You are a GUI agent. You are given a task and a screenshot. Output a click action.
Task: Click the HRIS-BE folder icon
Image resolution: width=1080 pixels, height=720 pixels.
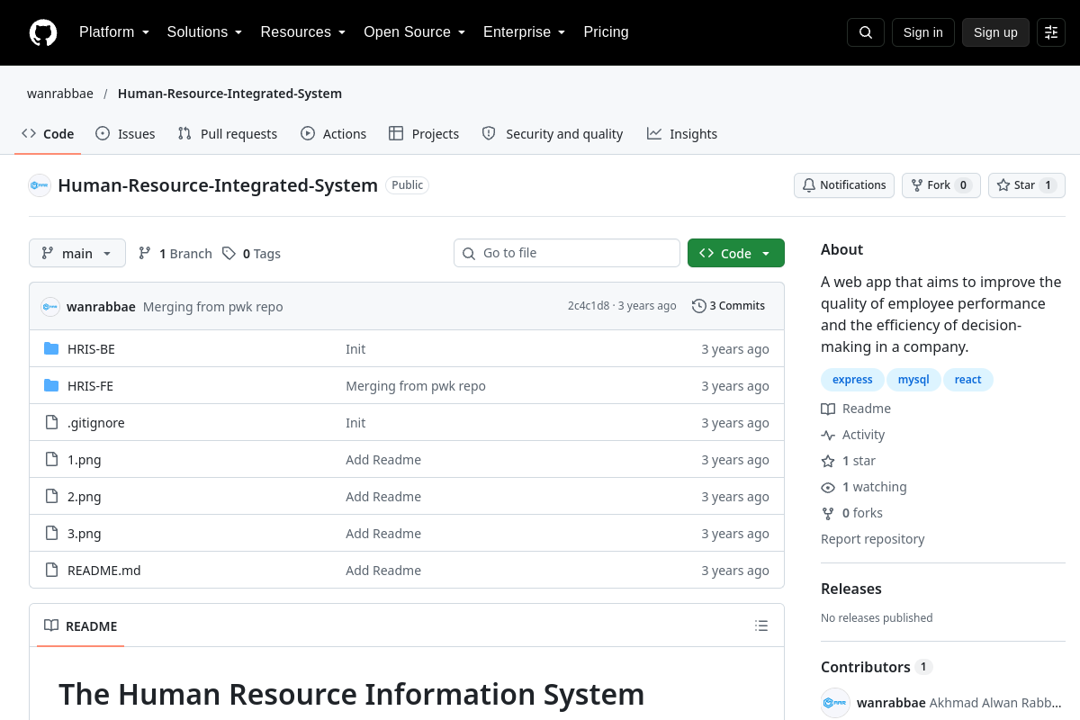click(51, 349)
